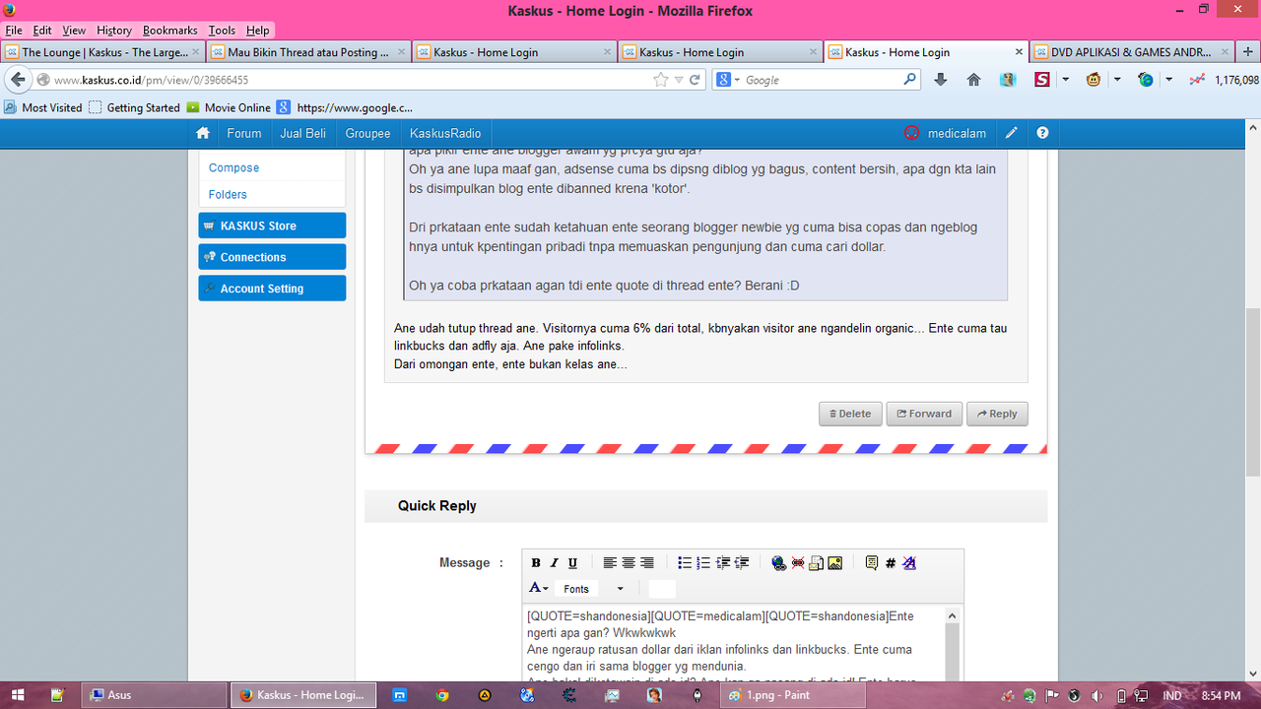The image size is (1261, 709).
Task: Insert a bulleted list
Action: click(x=685, y=563)
